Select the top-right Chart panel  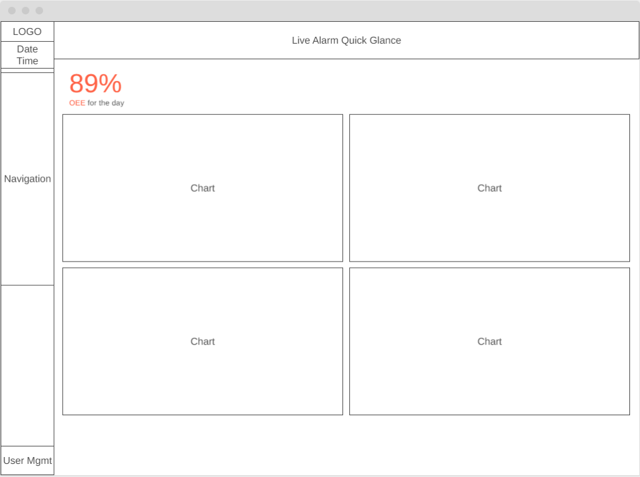489,188
